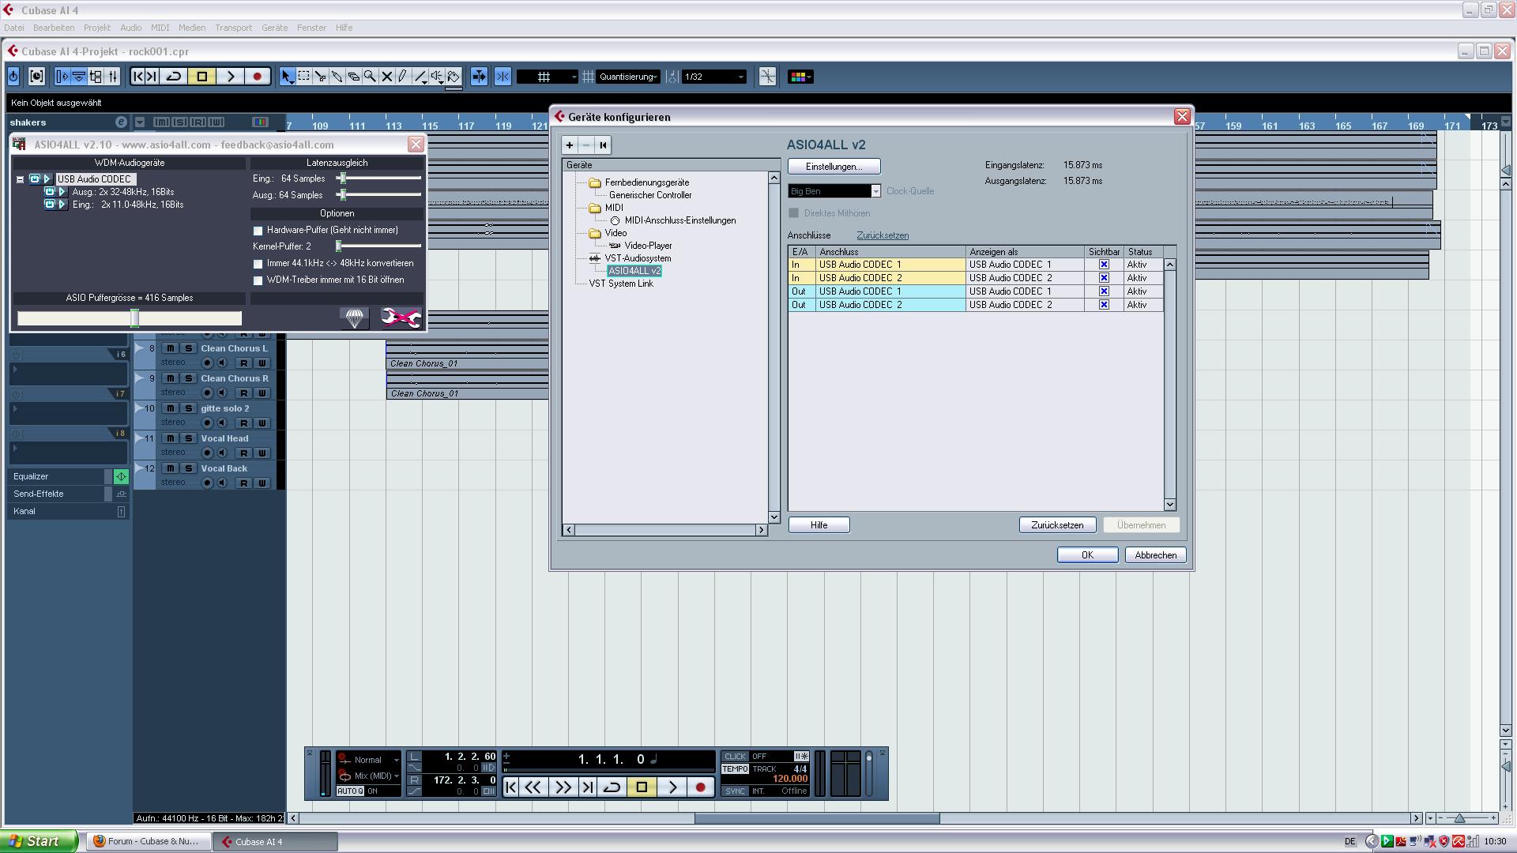Toggle Autoscroll in the project toolbar
Viewport: 1517px width, 853px height.
click(479, 77)
